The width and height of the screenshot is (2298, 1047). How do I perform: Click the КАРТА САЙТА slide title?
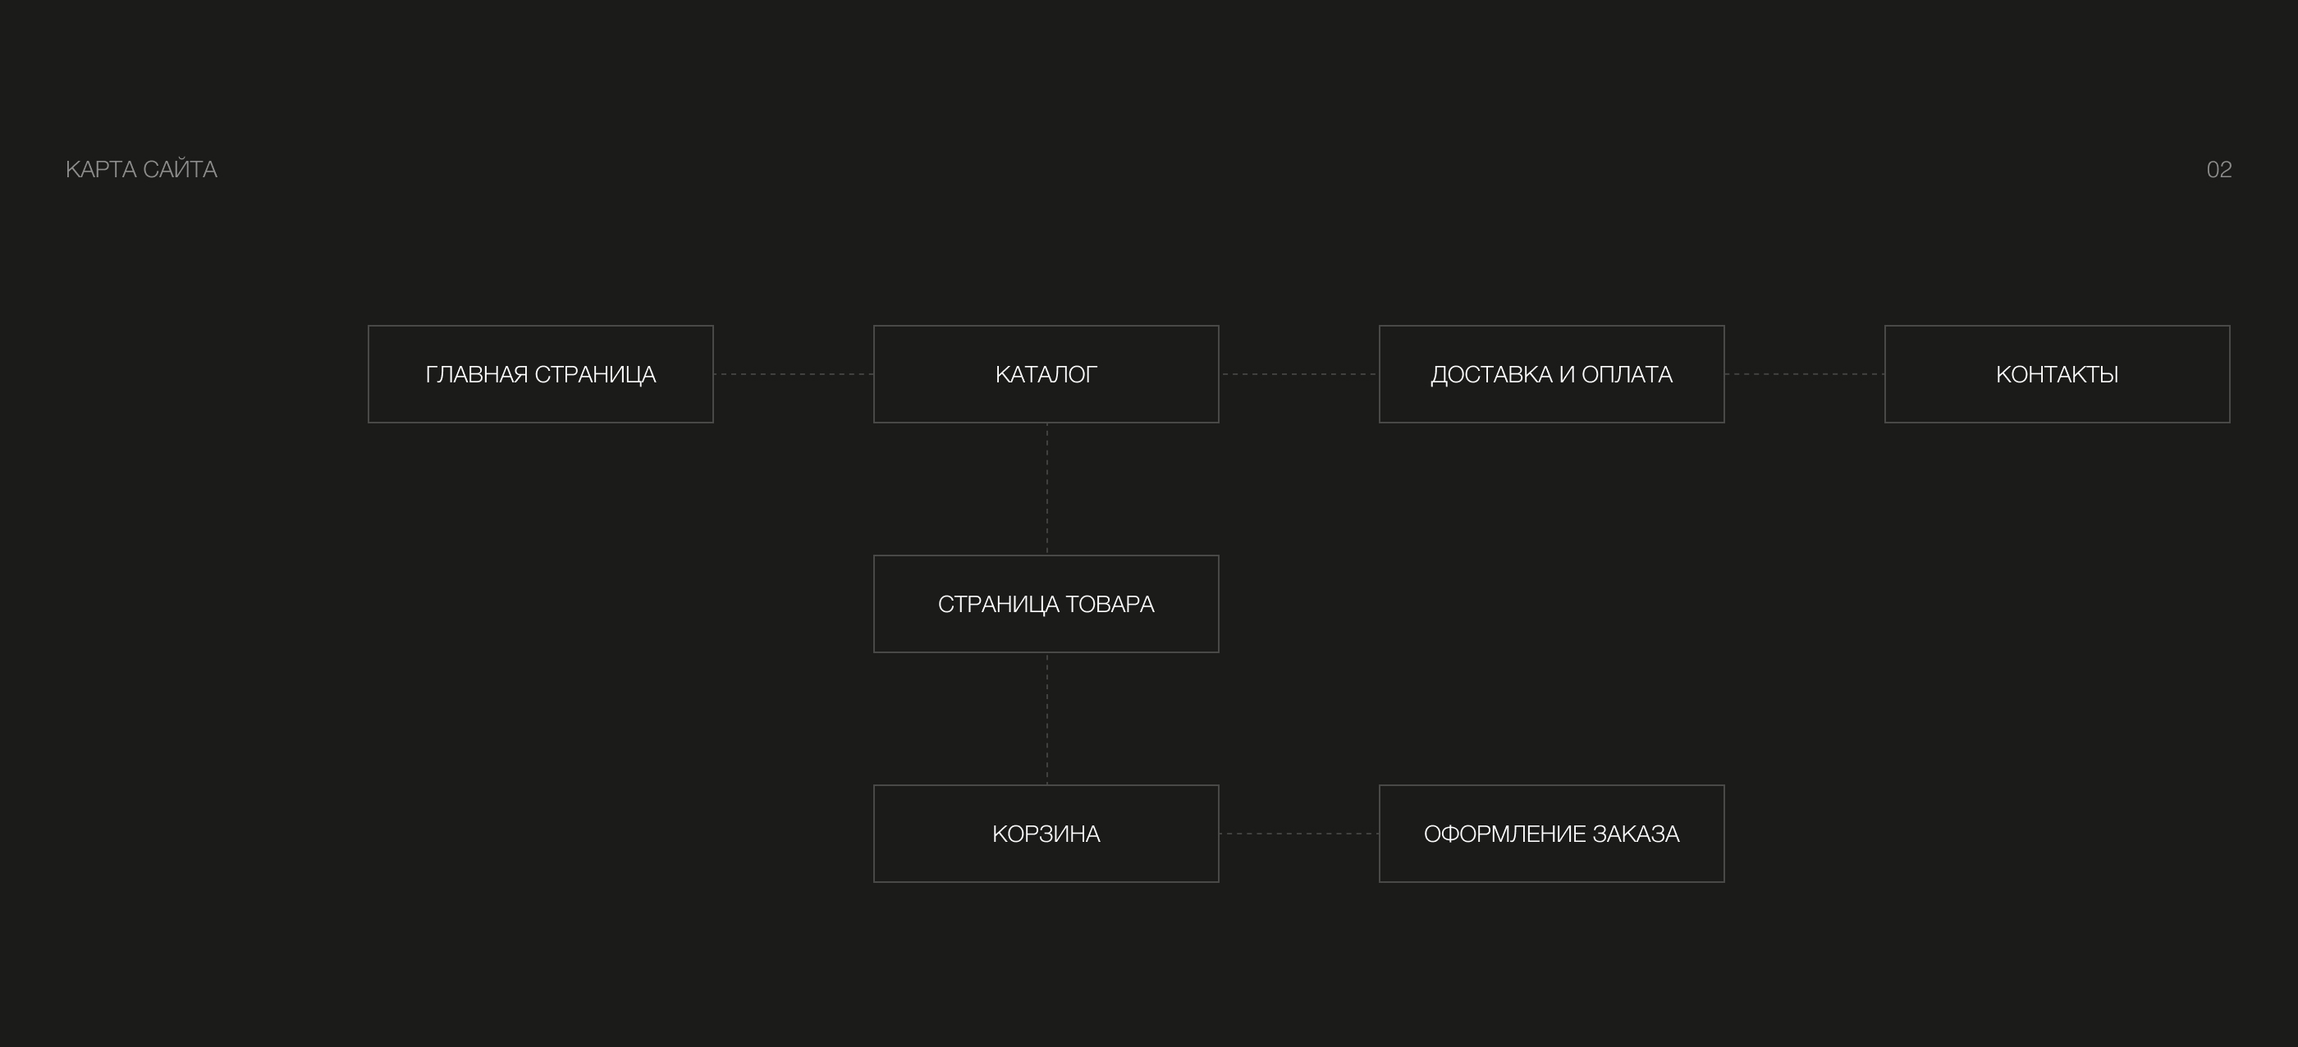(x=141, y=170)
